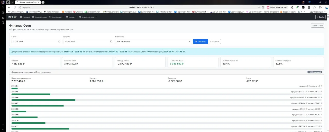Viewport: 329px width, 132px height.
Task: Open the Товары menu item
Action: (x=25, y=17)
